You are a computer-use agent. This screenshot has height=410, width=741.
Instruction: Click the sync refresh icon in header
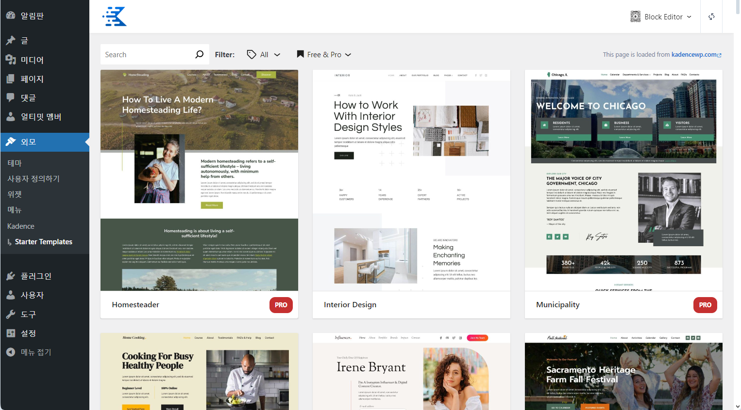[x=711, y=16]
